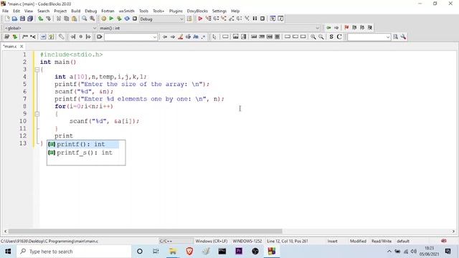Viewport: 459px width, 258px height.
Task: Click the Undo toolbar icon
Action: click(x=41, y=19)
